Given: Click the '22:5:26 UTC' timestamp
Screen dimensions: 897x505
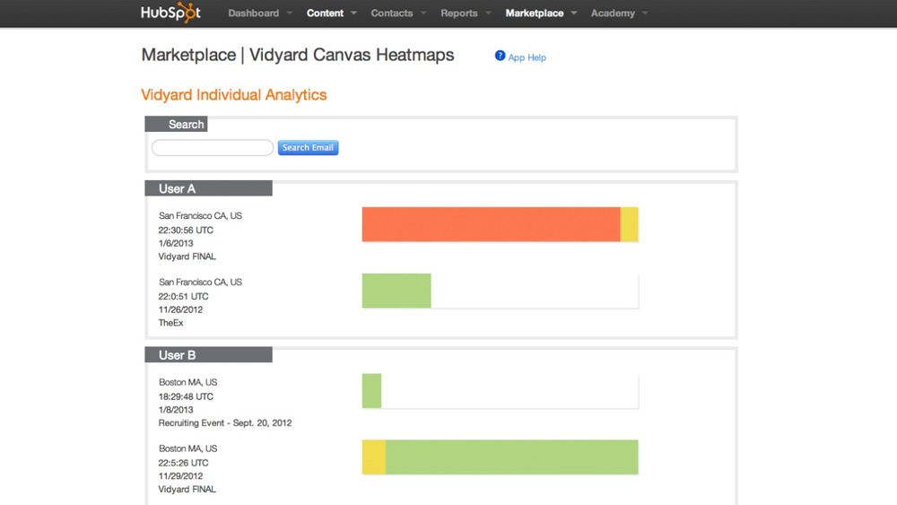Looking at the screenshot, I should pyautogui.click(x=184, y=463).
